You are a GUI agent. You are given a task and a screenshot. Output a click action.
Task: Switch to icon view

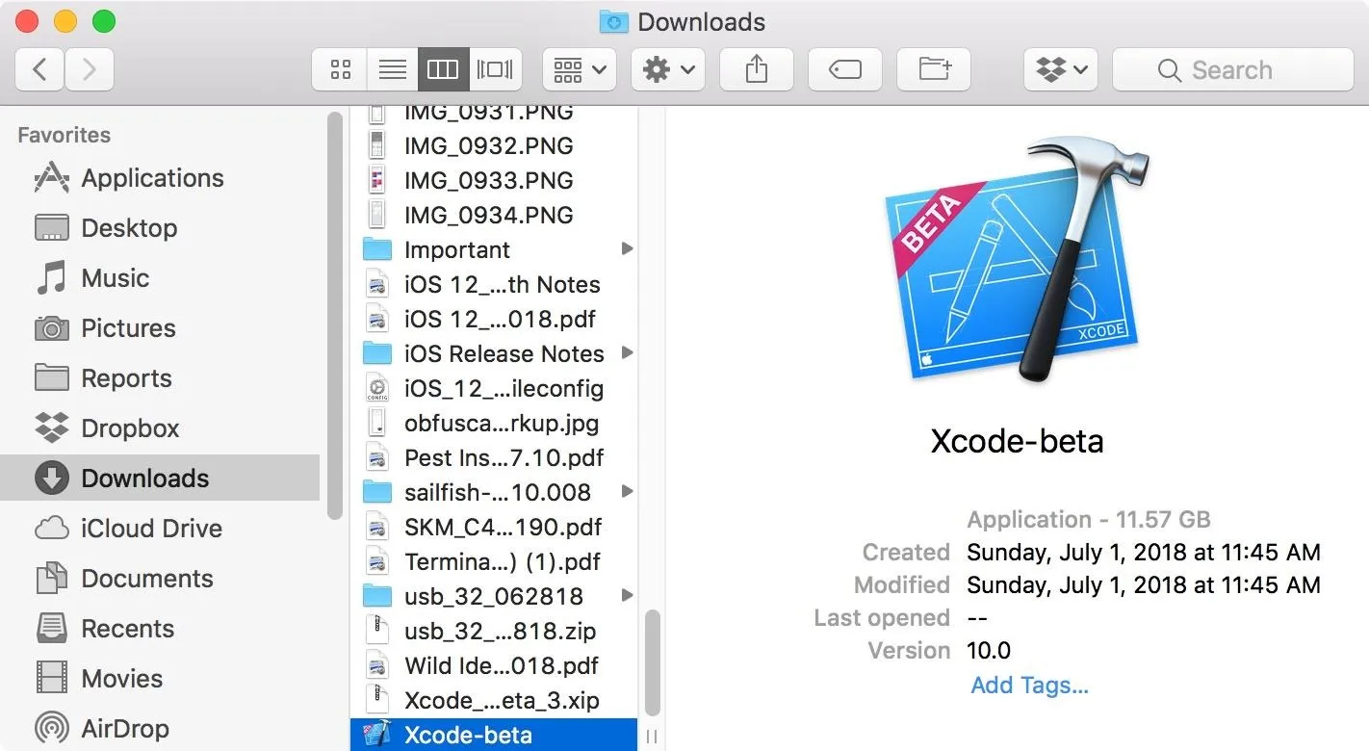(340, 69)
